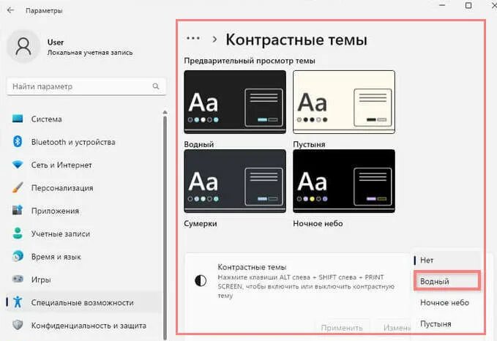Click the Приложения icon

18,210
